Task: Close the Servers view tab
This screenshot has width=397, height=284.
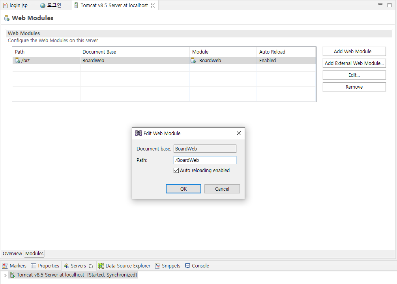Action: point(91,266)
